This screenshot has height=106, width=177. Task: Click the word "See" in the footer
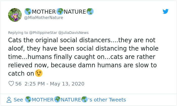coord(18,100)
